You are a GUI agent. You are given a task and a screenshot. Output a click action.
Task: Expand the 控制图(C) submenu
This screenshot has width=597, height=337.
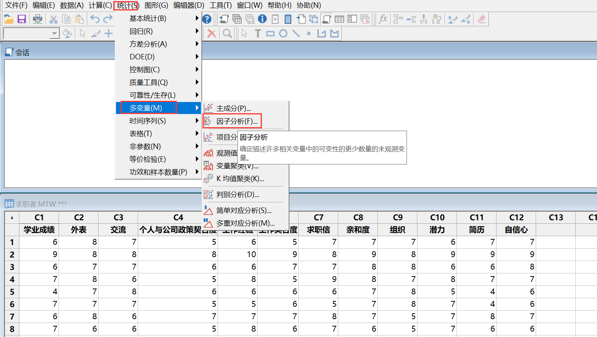[x=141, y=69]
